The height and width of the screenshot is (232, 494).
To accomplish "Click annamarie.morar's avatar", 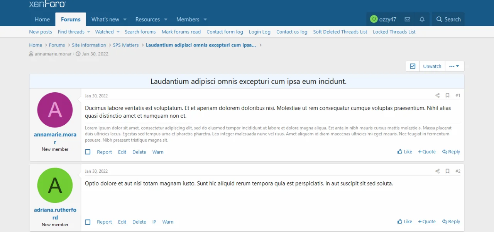I will click(x=55, y=110).
